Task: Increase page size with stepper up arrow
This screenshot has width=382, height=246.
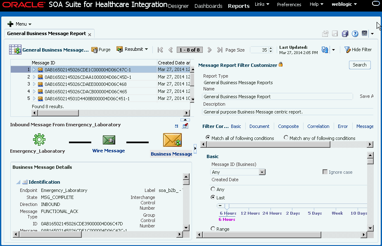Action: click(x=270, y=48)
